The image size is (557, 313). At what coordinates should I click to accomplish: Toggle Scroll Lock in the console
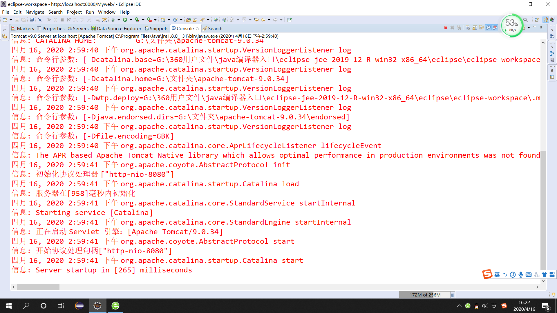(475, 28)
